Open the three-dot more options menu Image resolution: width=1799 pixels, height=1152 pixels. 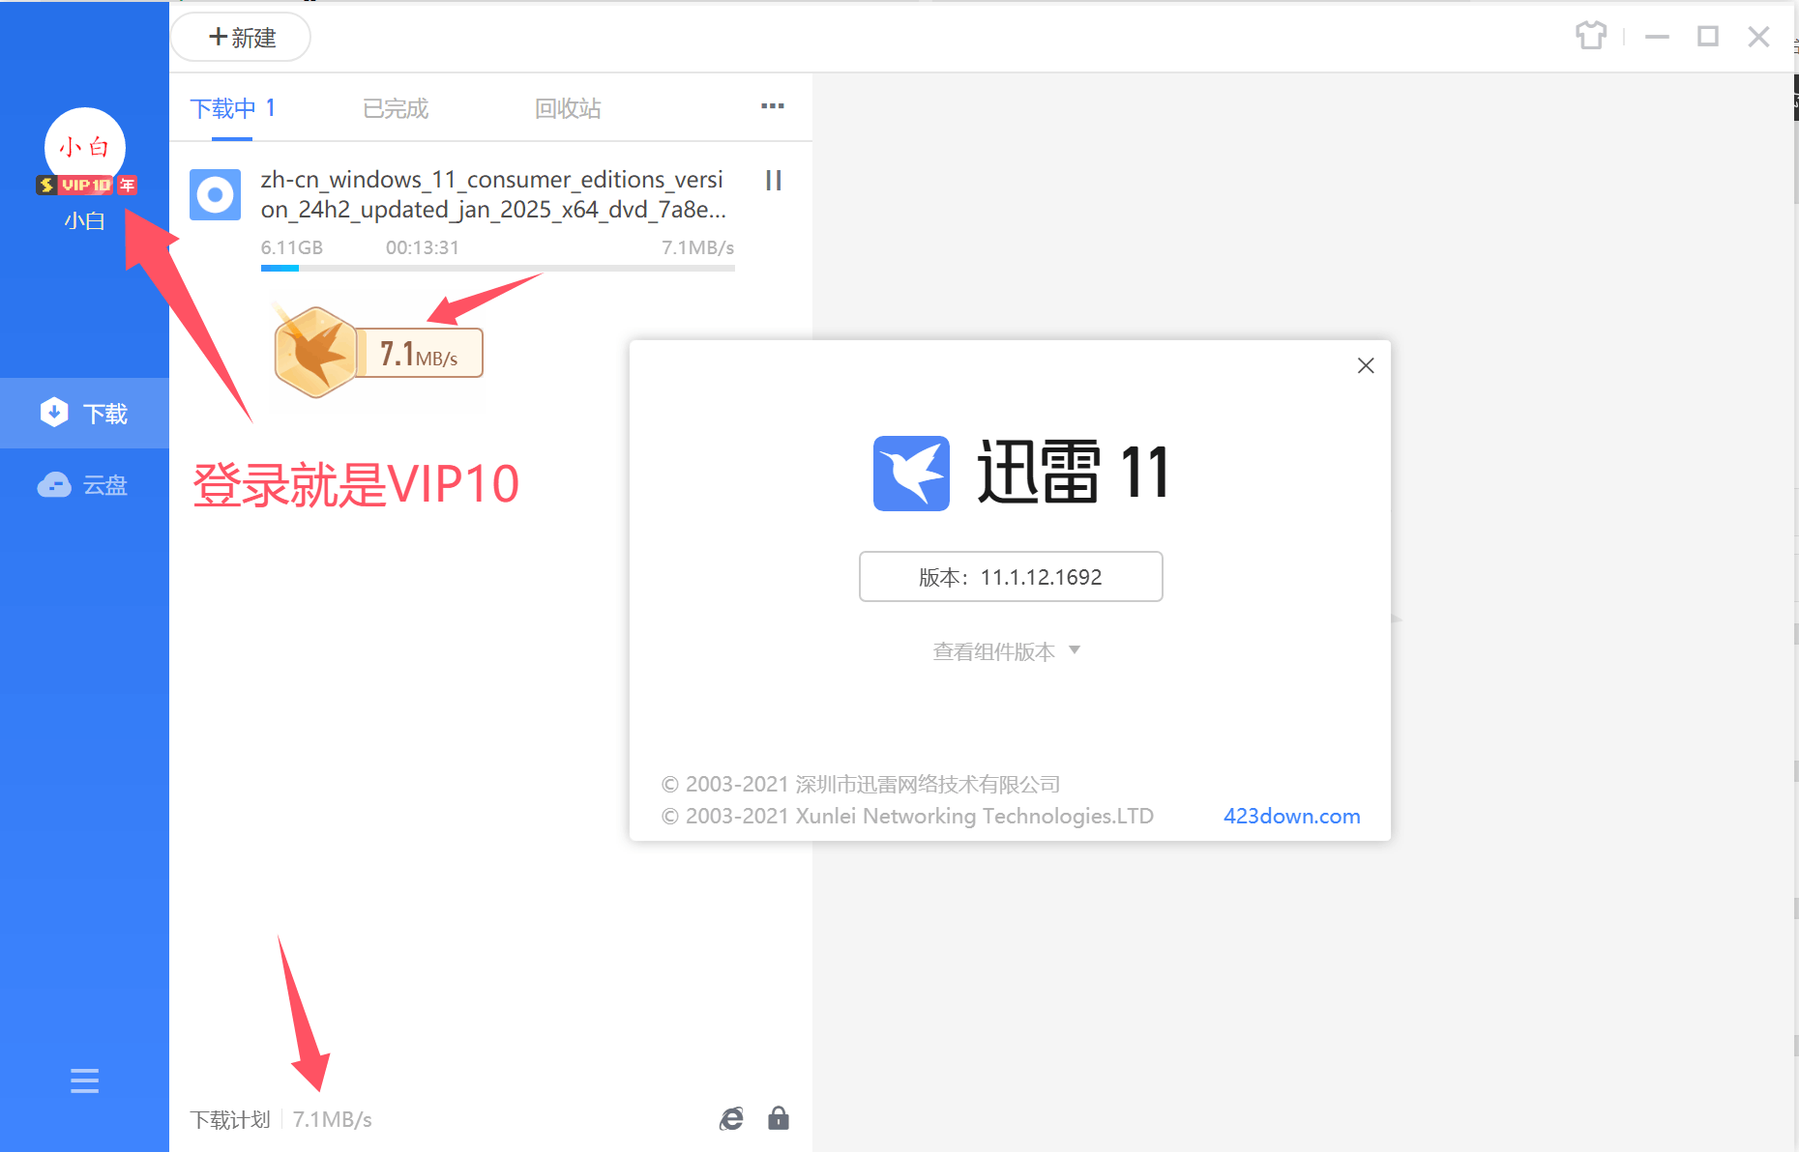[772, 106]
